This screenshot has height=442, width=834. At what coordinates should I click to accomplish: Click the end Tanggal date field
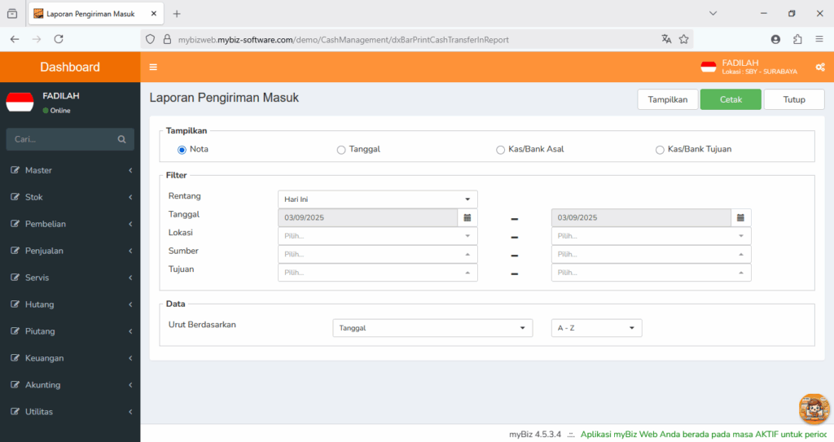641,217
